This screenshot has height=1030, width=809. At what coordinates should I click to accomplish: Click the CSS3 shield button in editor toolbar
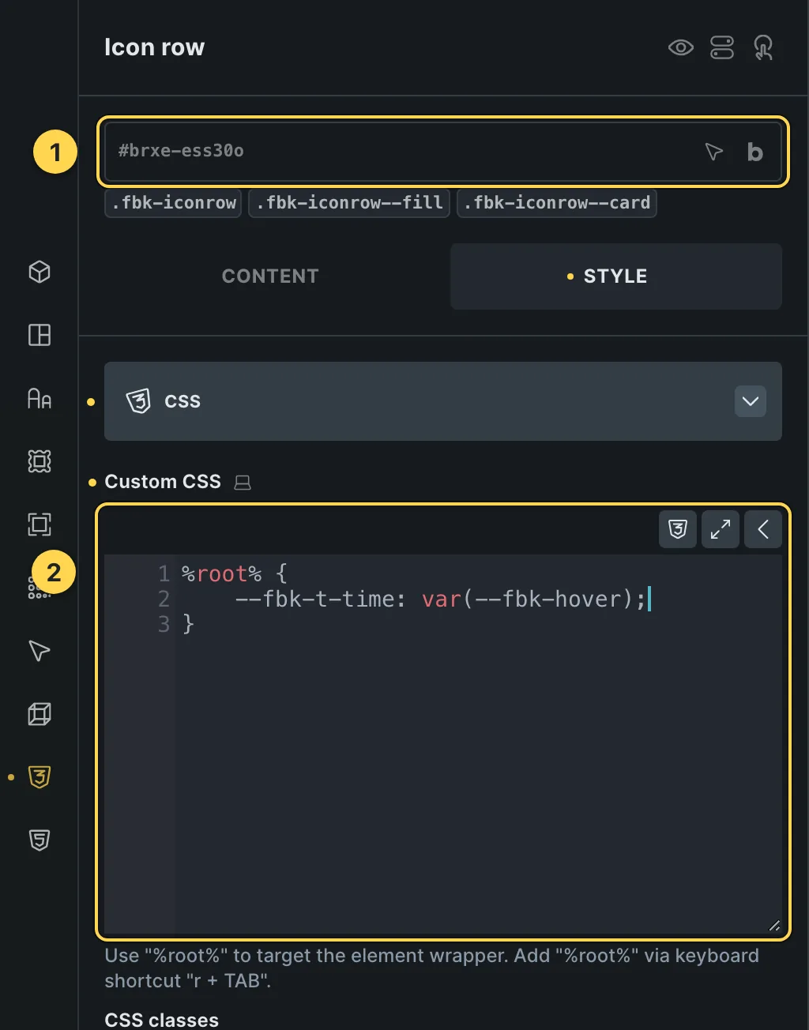coord(678,529)
